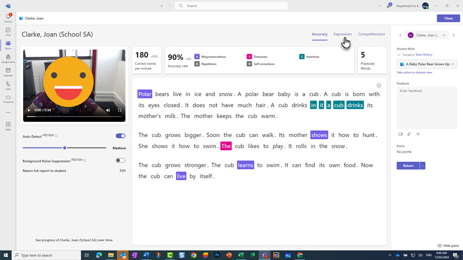Select the mispronounced word shows

(x=319, y=135)
